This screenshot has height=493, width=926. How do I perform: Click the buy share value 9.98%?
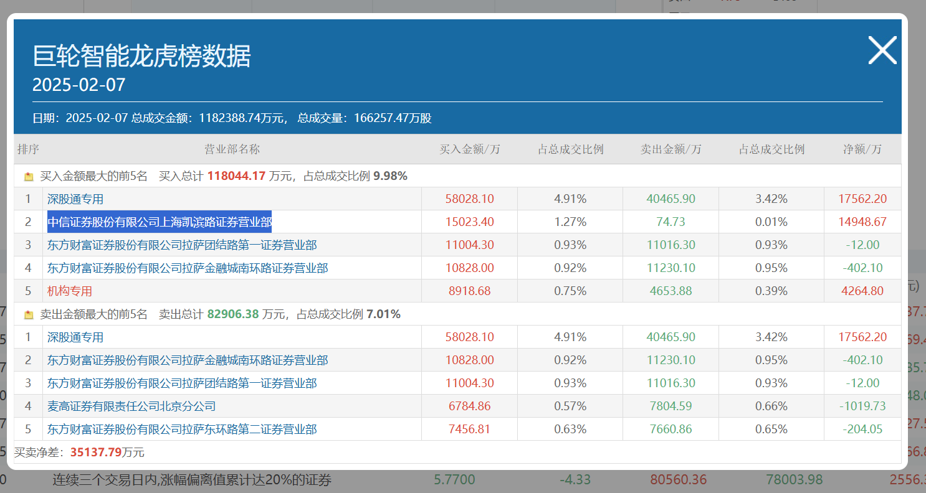point(390,176)
